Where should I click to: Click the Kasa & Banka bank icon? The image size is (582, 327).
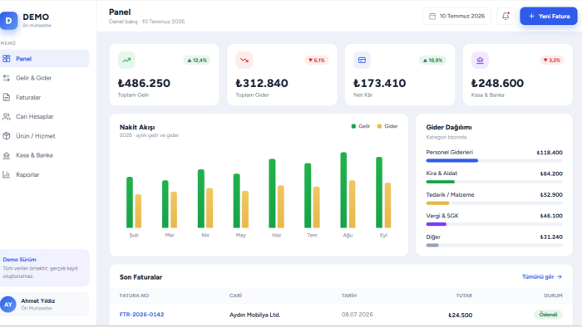tap(480, 60)
